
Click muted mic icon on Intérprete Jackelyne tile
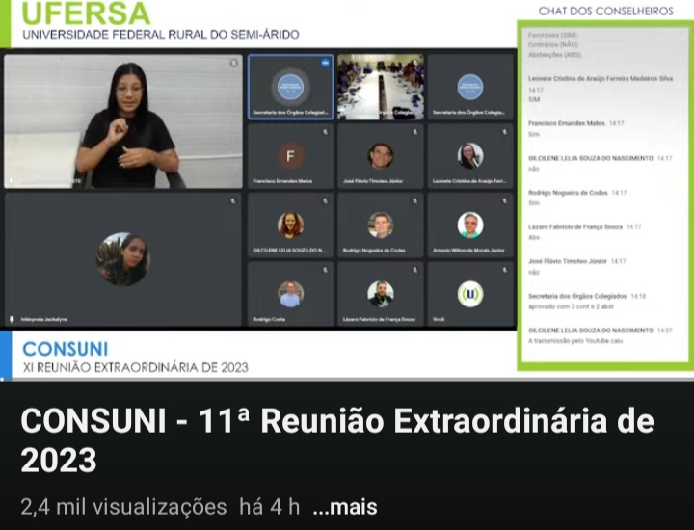[233, 200]
